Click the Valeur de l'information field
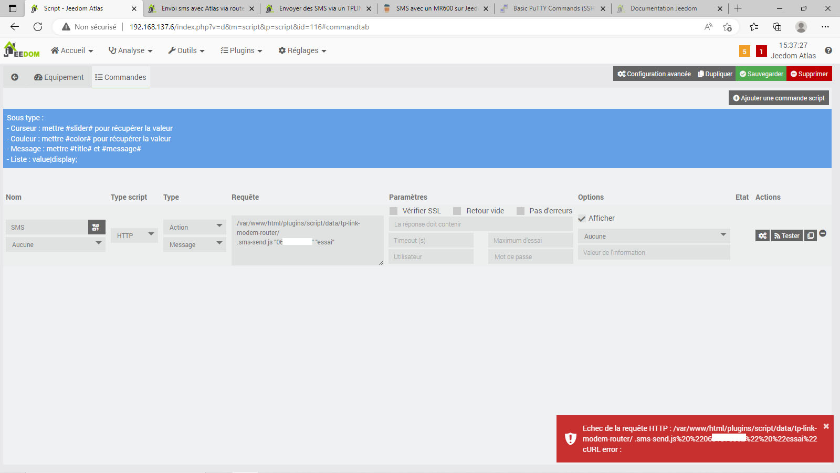The height and width of the screenshot is (473, 840). (x=654, y=253)
